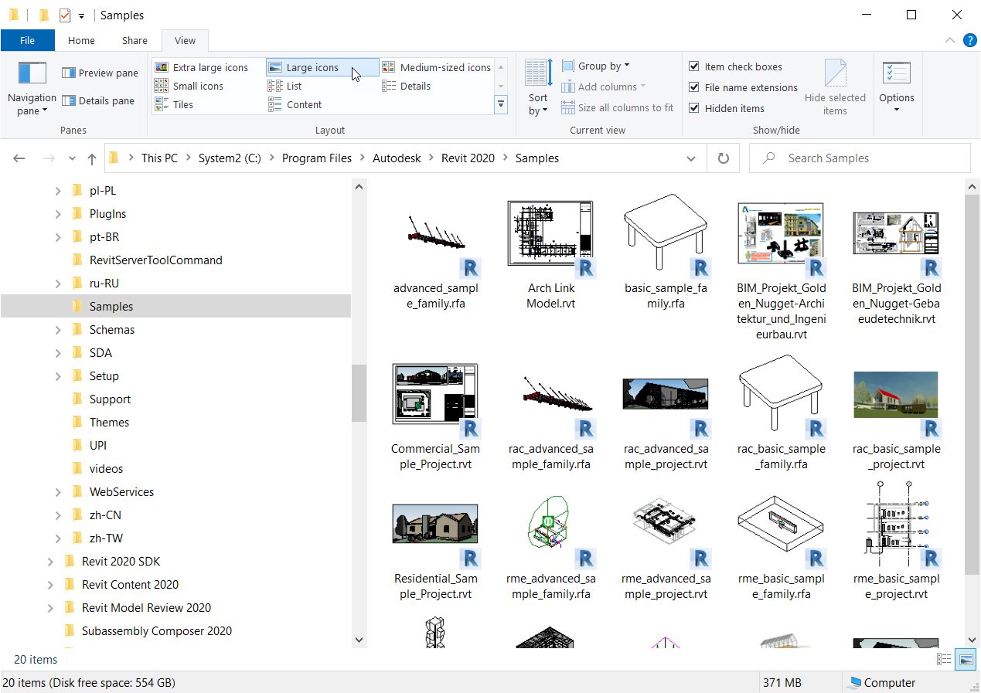The width and height of the screenshot is (981, 693).
Task: Expand the Revit 2020 SDK folder
Action: tap(50, 562)
